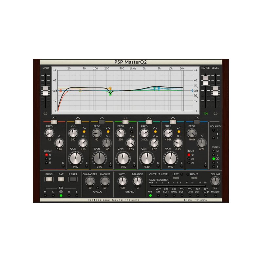Toggle the teal 3.80k band enable button
This screenshot has width=262, height=262.
tap(149, 122)
